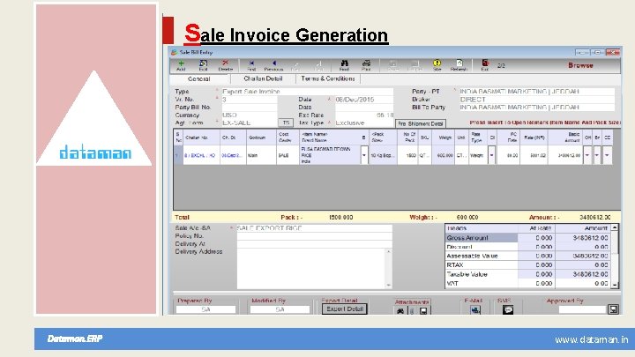Click the Vr. No. field
Image resolution: width=635 pixels, height=357 pixels.
point(250,99)
